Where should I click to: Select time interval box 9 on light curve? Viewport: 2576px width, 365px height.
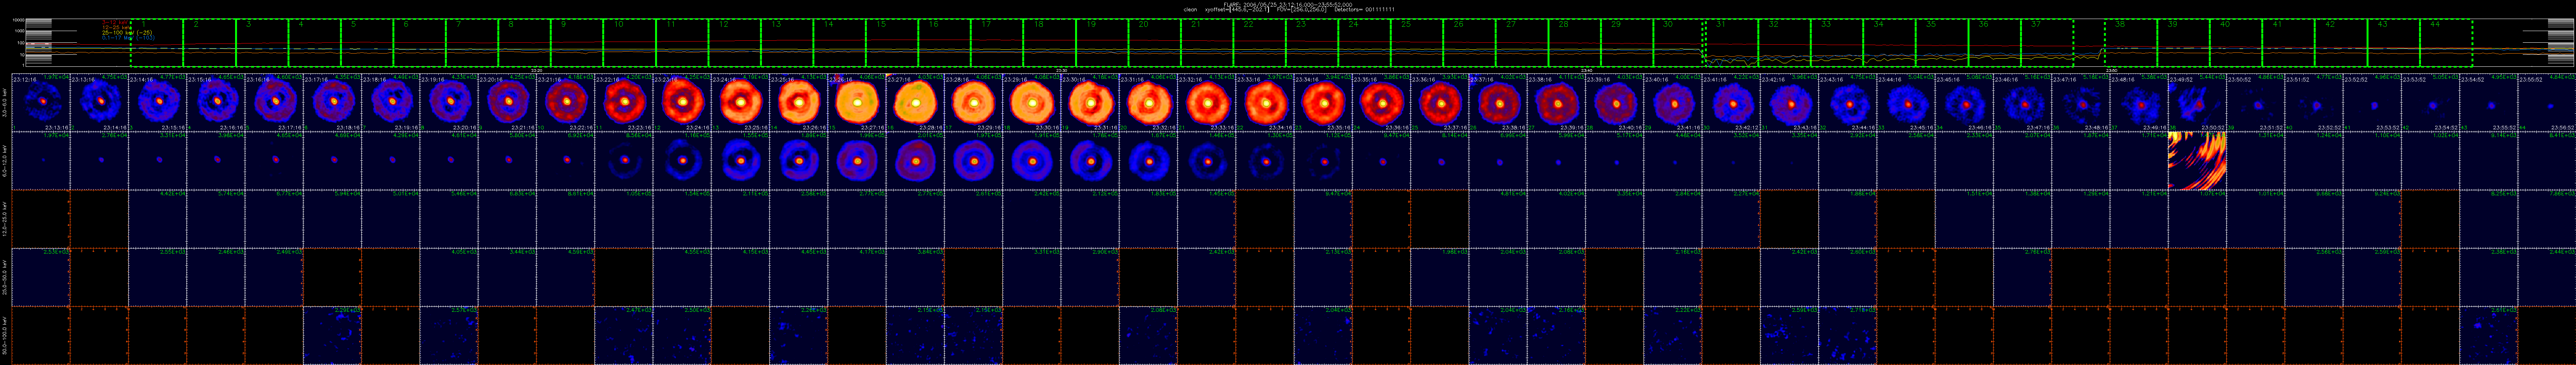point(577,43)
